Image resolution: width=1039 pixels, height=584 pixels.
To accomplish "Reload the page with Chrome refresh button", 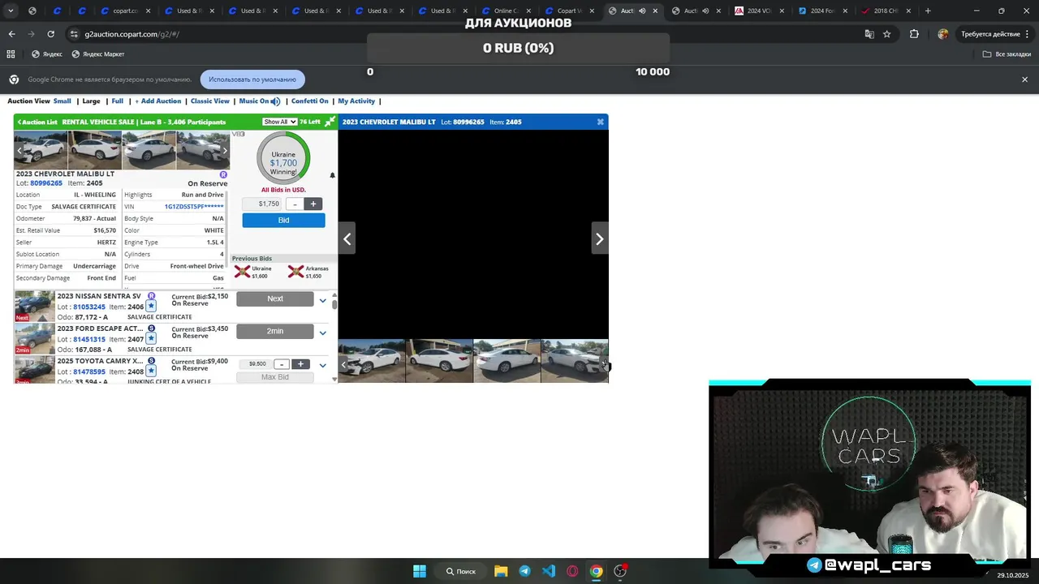I will 50,34.
